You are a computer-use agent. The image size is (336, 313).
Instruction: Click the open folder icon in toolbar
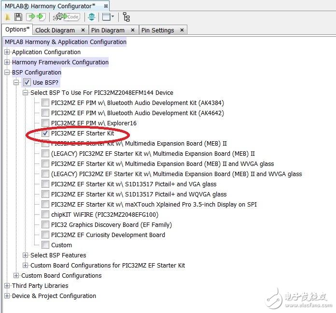(8, 17)
